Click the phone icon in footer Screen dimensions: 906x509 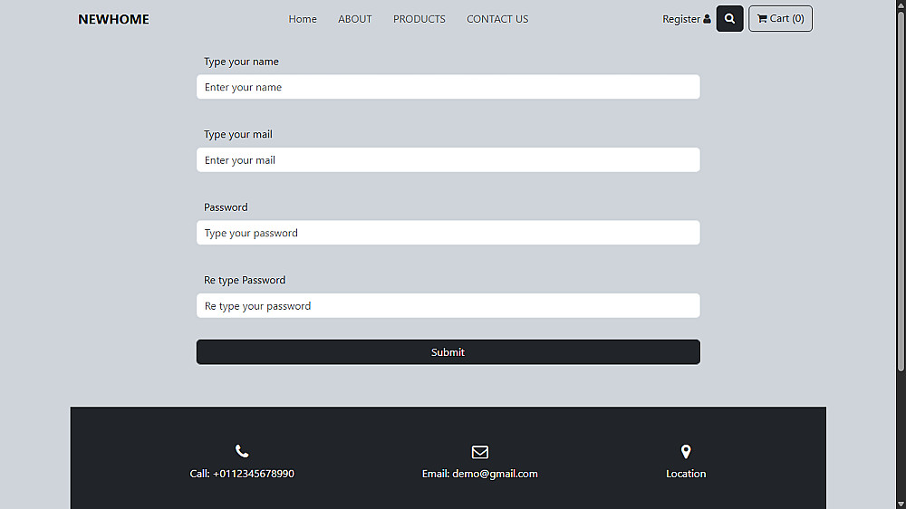(242, 451)
